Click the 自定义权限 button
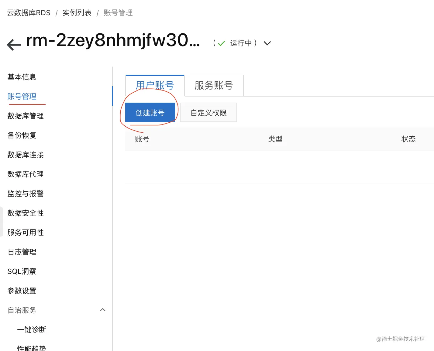434x351 pixels. (x=208, y=113)
